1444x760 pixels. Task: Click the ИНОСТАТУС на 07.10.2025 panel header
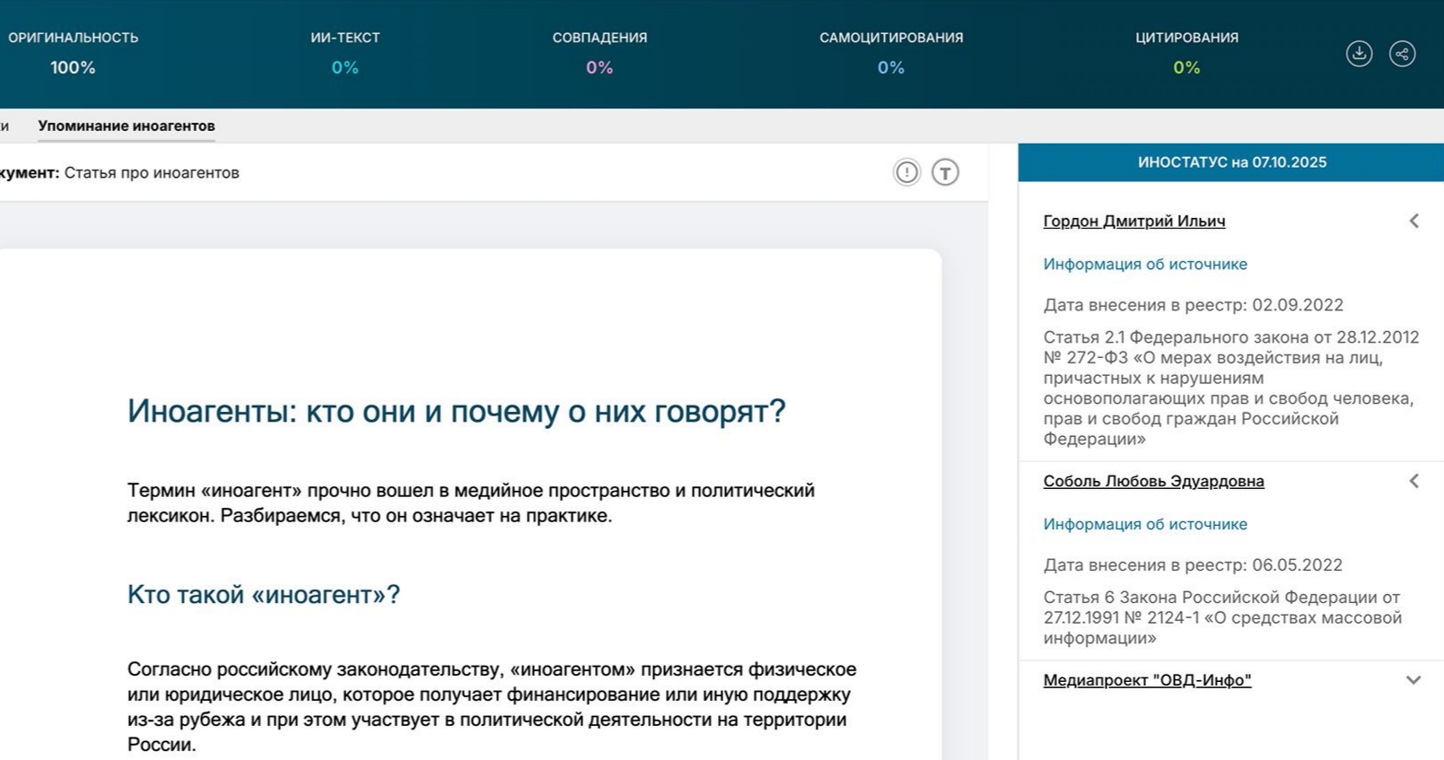[x=1231, y=162]
